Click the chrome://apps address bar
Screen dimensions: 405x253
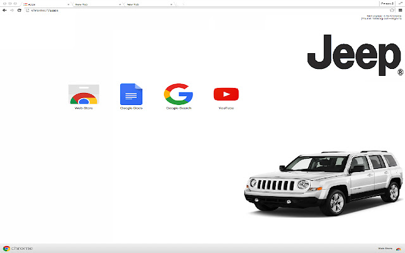tap(208, 10)
